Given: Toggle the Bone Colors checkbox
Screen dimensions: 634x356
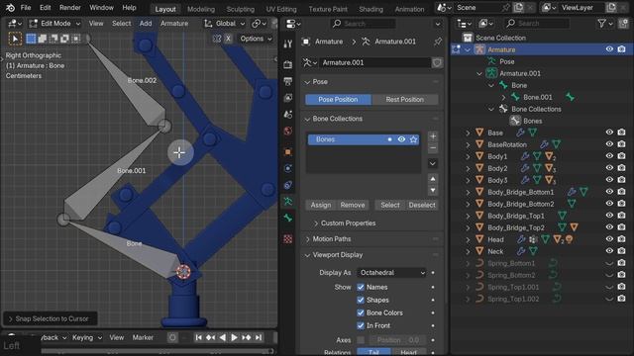Looking at the screenshot, I should [361, 312].
